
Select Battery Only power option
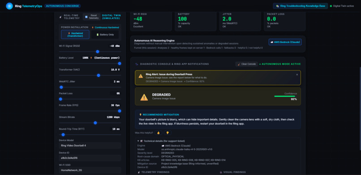tap(105, 35)
